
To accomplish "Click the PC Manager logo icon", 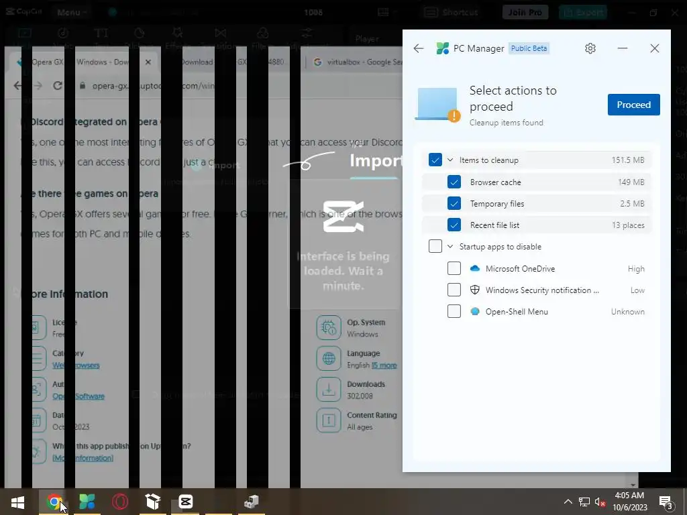I will tap(443, 48).
